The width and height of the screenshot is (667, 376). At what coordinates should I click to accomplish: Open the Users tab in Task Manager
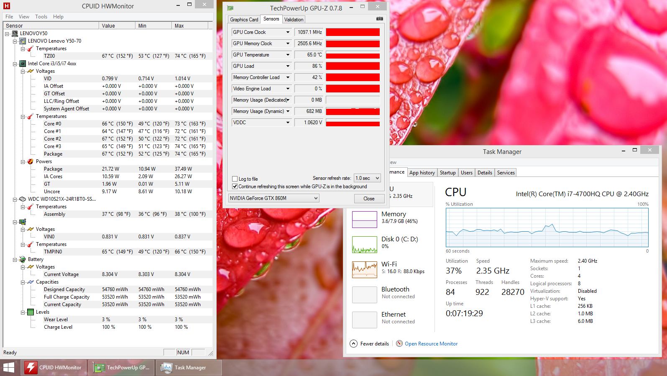click(x=466, y=173)
